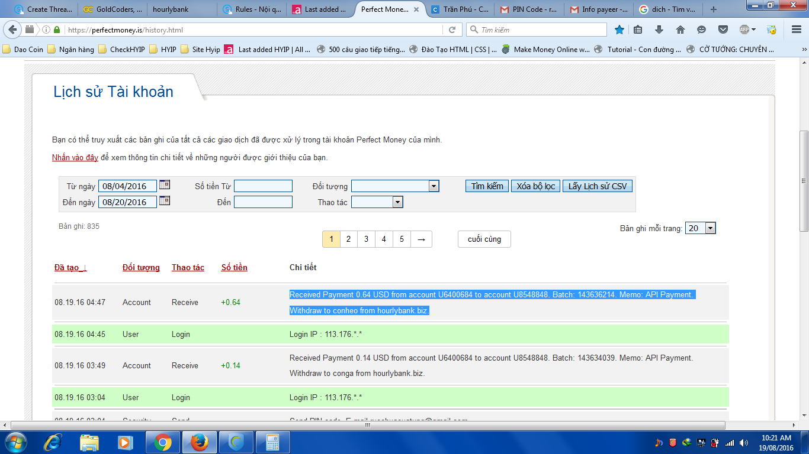Click the Đến amount input field

263,202
